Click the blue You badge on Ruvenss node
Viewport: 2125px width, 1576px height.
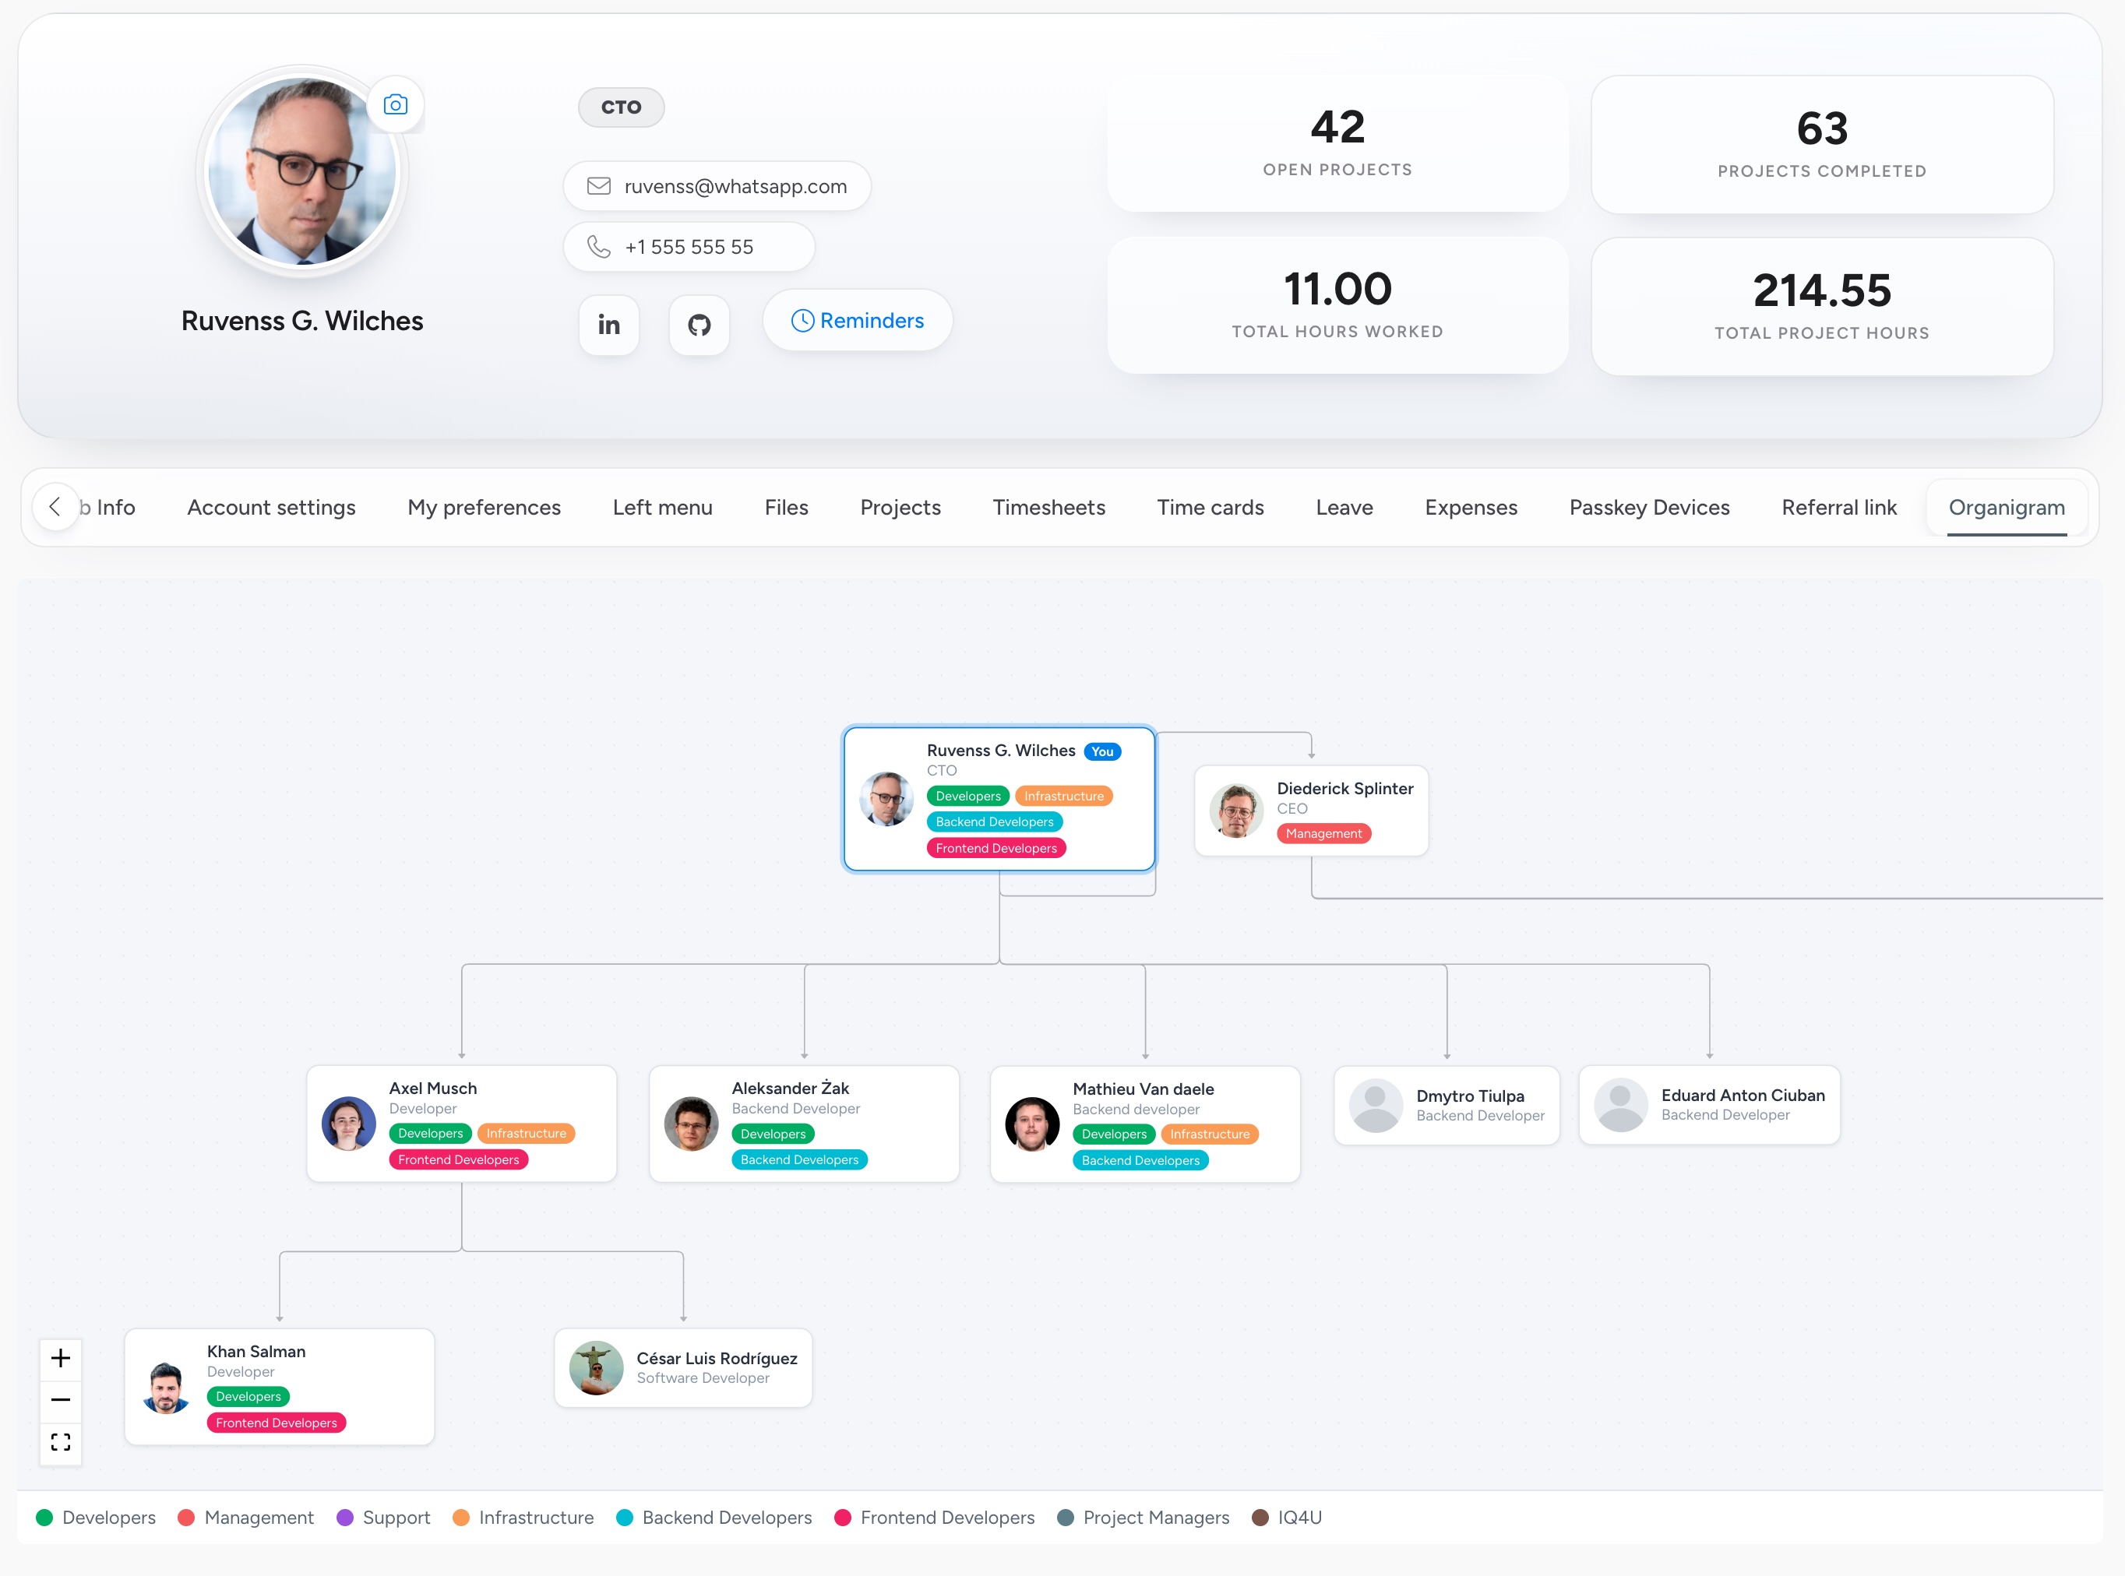tap(1102, 751)
